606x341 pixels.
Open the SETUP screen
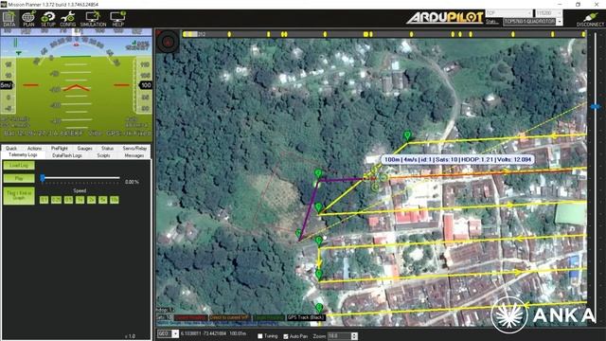[48, 19]
